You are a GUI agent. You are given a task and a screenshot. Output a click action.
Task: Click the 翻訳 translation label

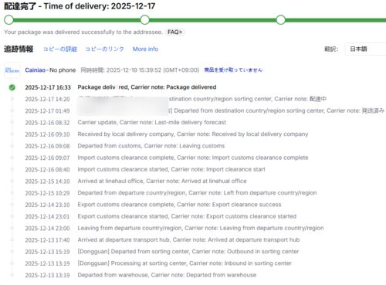click(x=331, y=49)
